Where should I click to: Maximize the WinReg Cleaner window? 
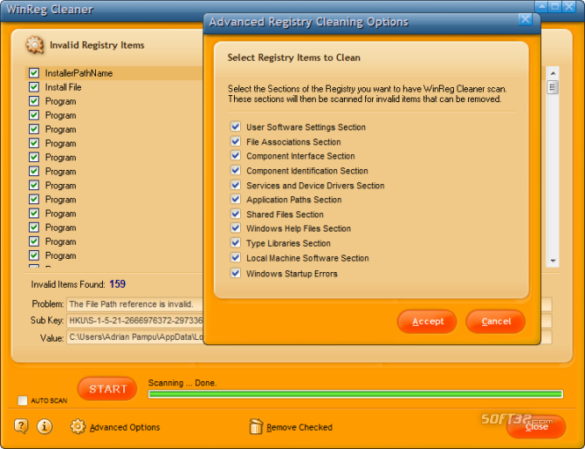pos(555,6)
